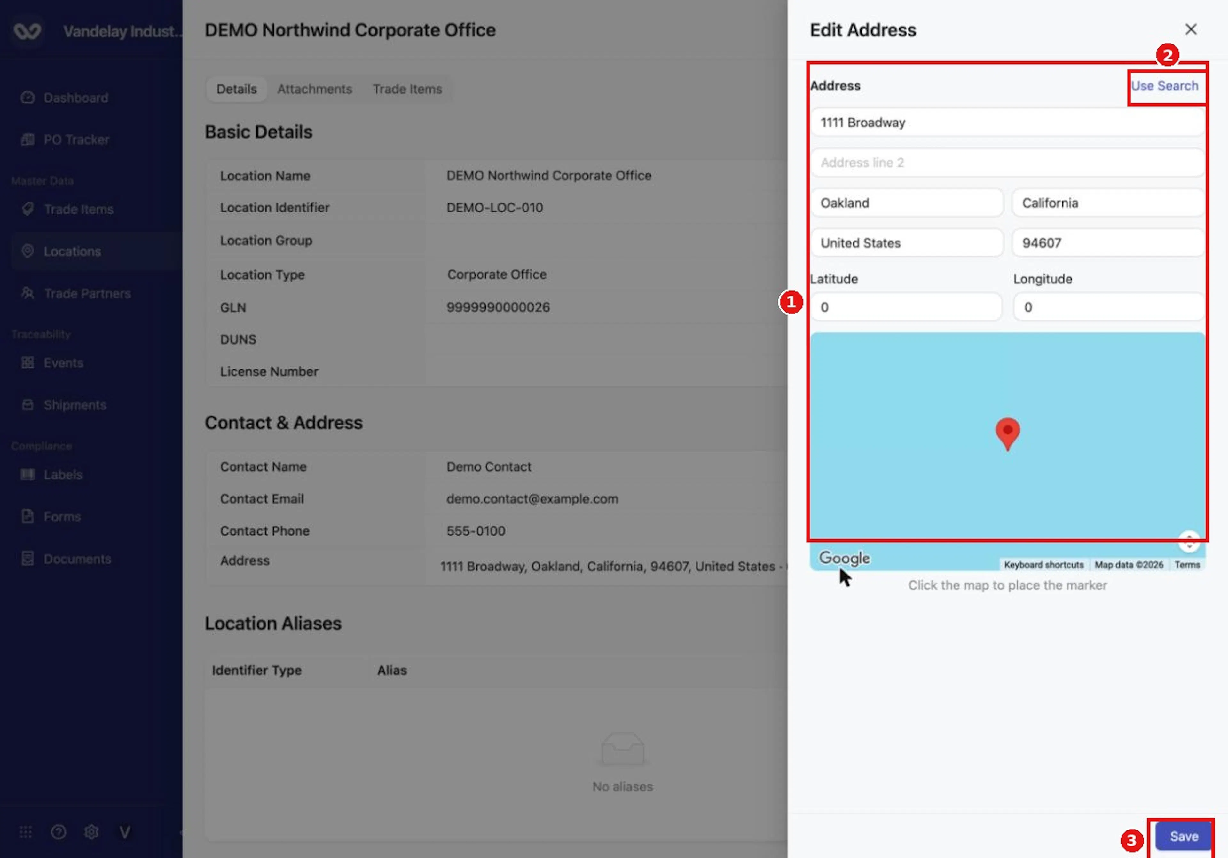Focus the 1111 Broadway address field
The image size is (1228, 858).
1008,123
